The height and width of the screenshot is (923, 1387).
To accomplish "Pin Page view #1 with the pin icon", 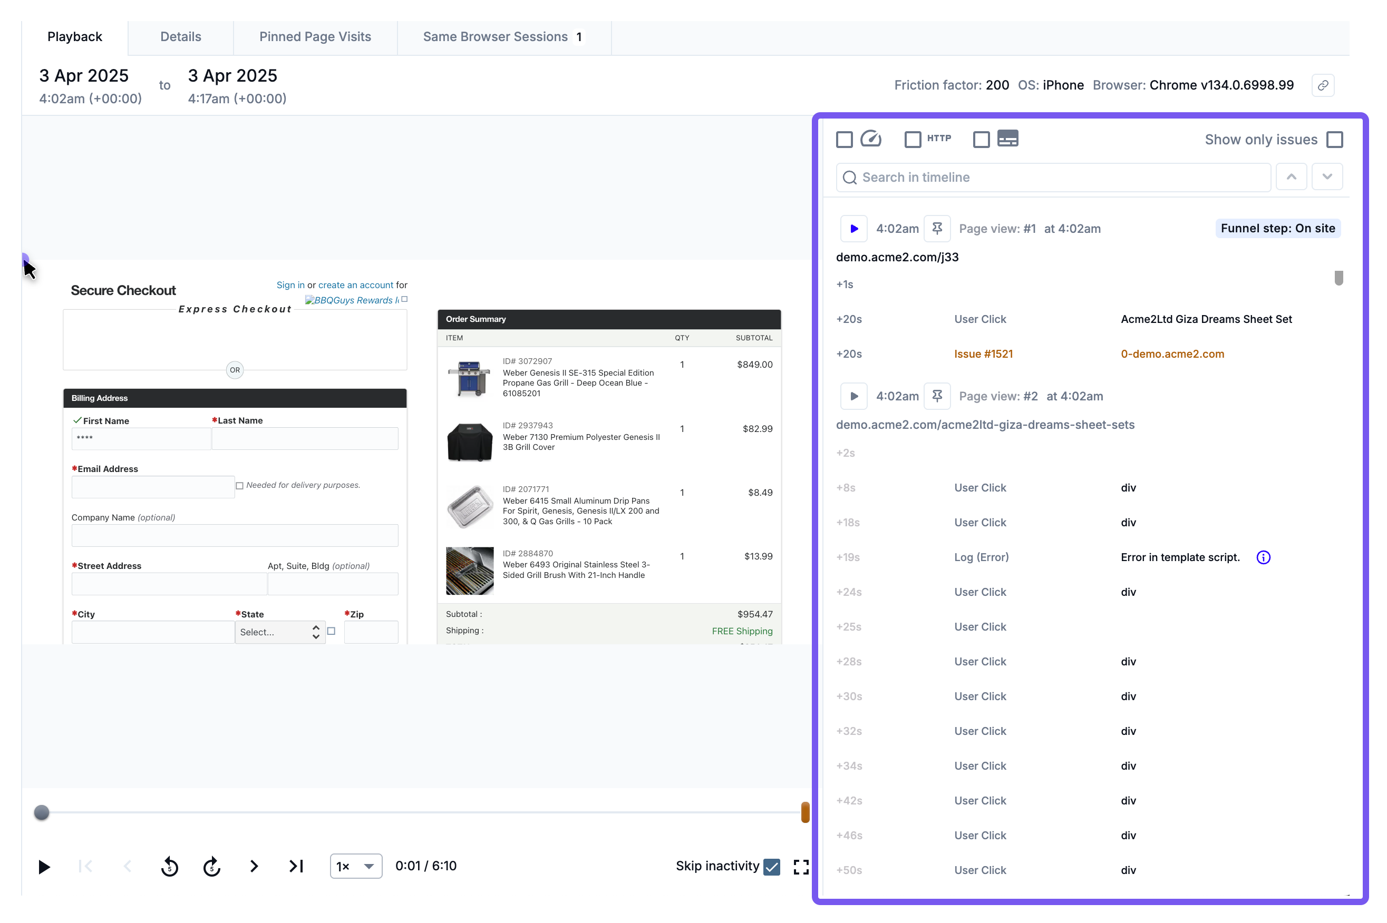I will tap(936, 229).
